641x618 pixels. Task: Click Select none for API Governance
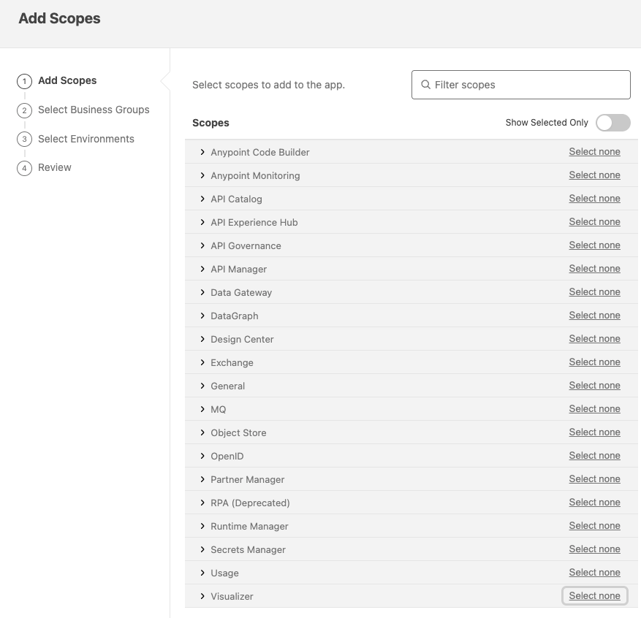coord(594,245)
